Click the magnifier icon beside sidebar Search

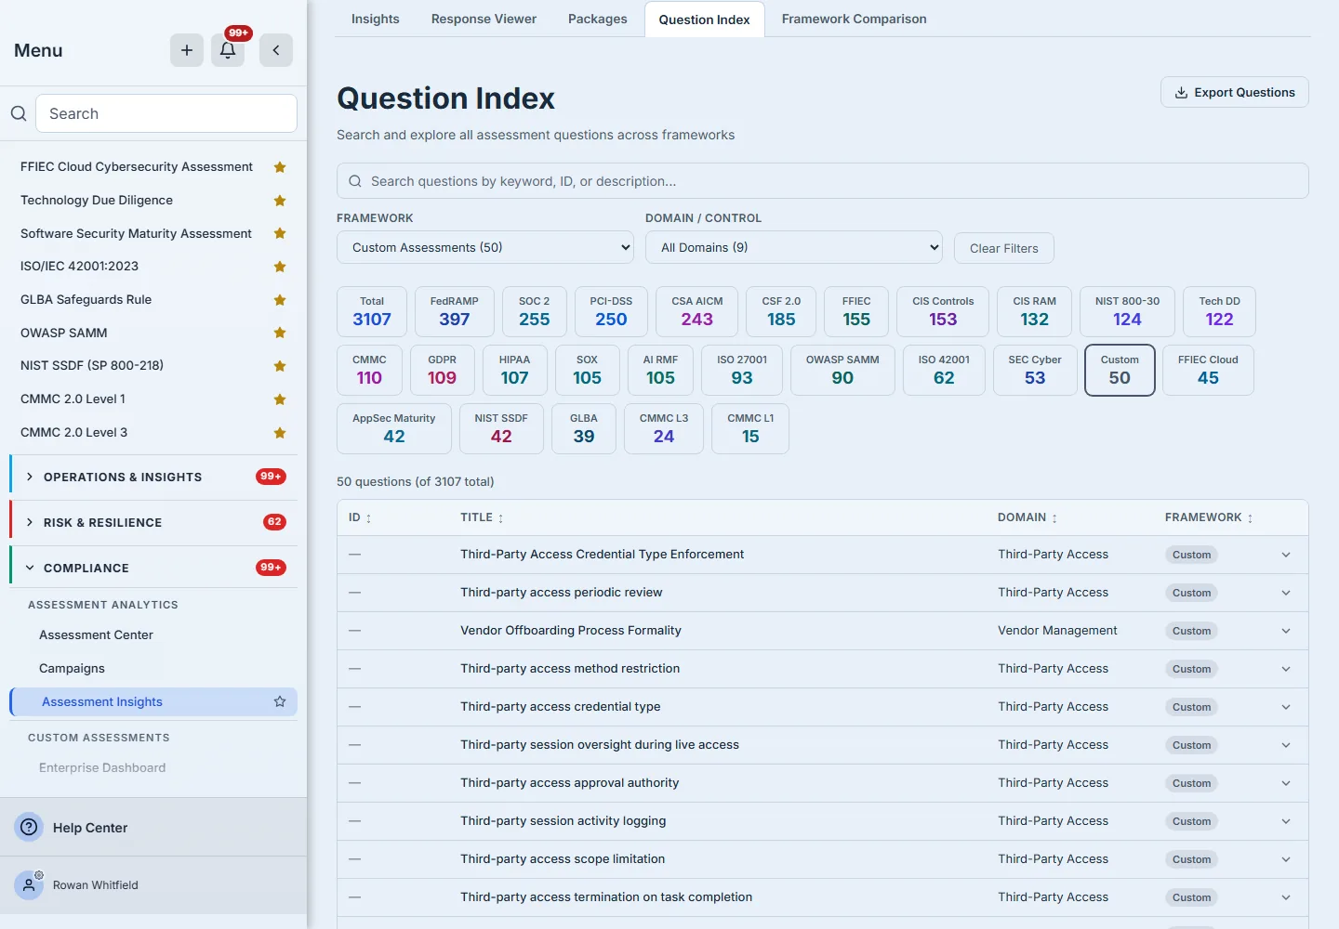pyautogui.click(x=19, y=113)
